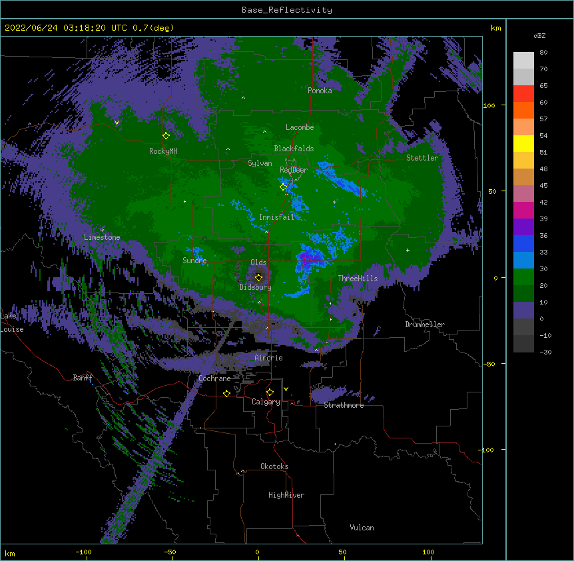Click the Sundre town label
The image size is (574, 561).
[x=194, y=261]
